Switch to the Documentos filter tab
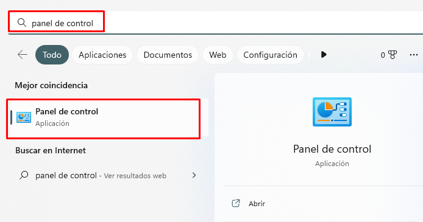423x222 pixels. pyautogui.click(x=168, y=55)
